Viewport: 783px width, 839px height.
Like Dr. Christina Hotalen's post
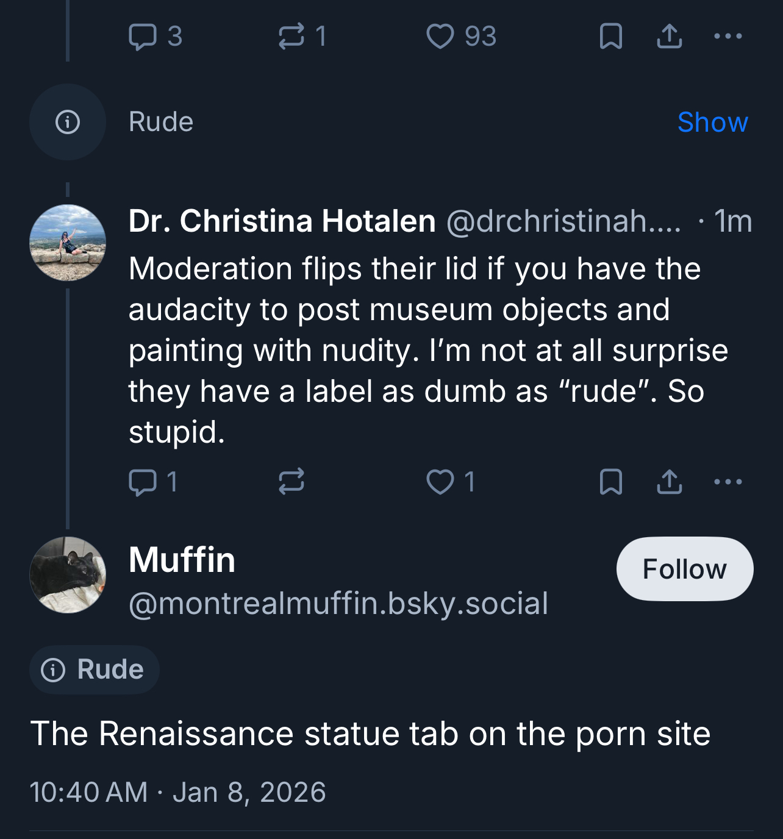click(440, 482)
